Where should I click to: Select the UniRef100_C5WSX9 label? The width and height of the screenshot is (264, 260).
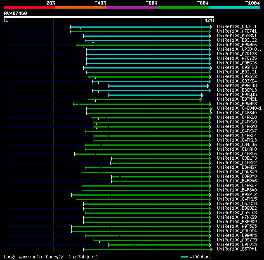[237, 172]
